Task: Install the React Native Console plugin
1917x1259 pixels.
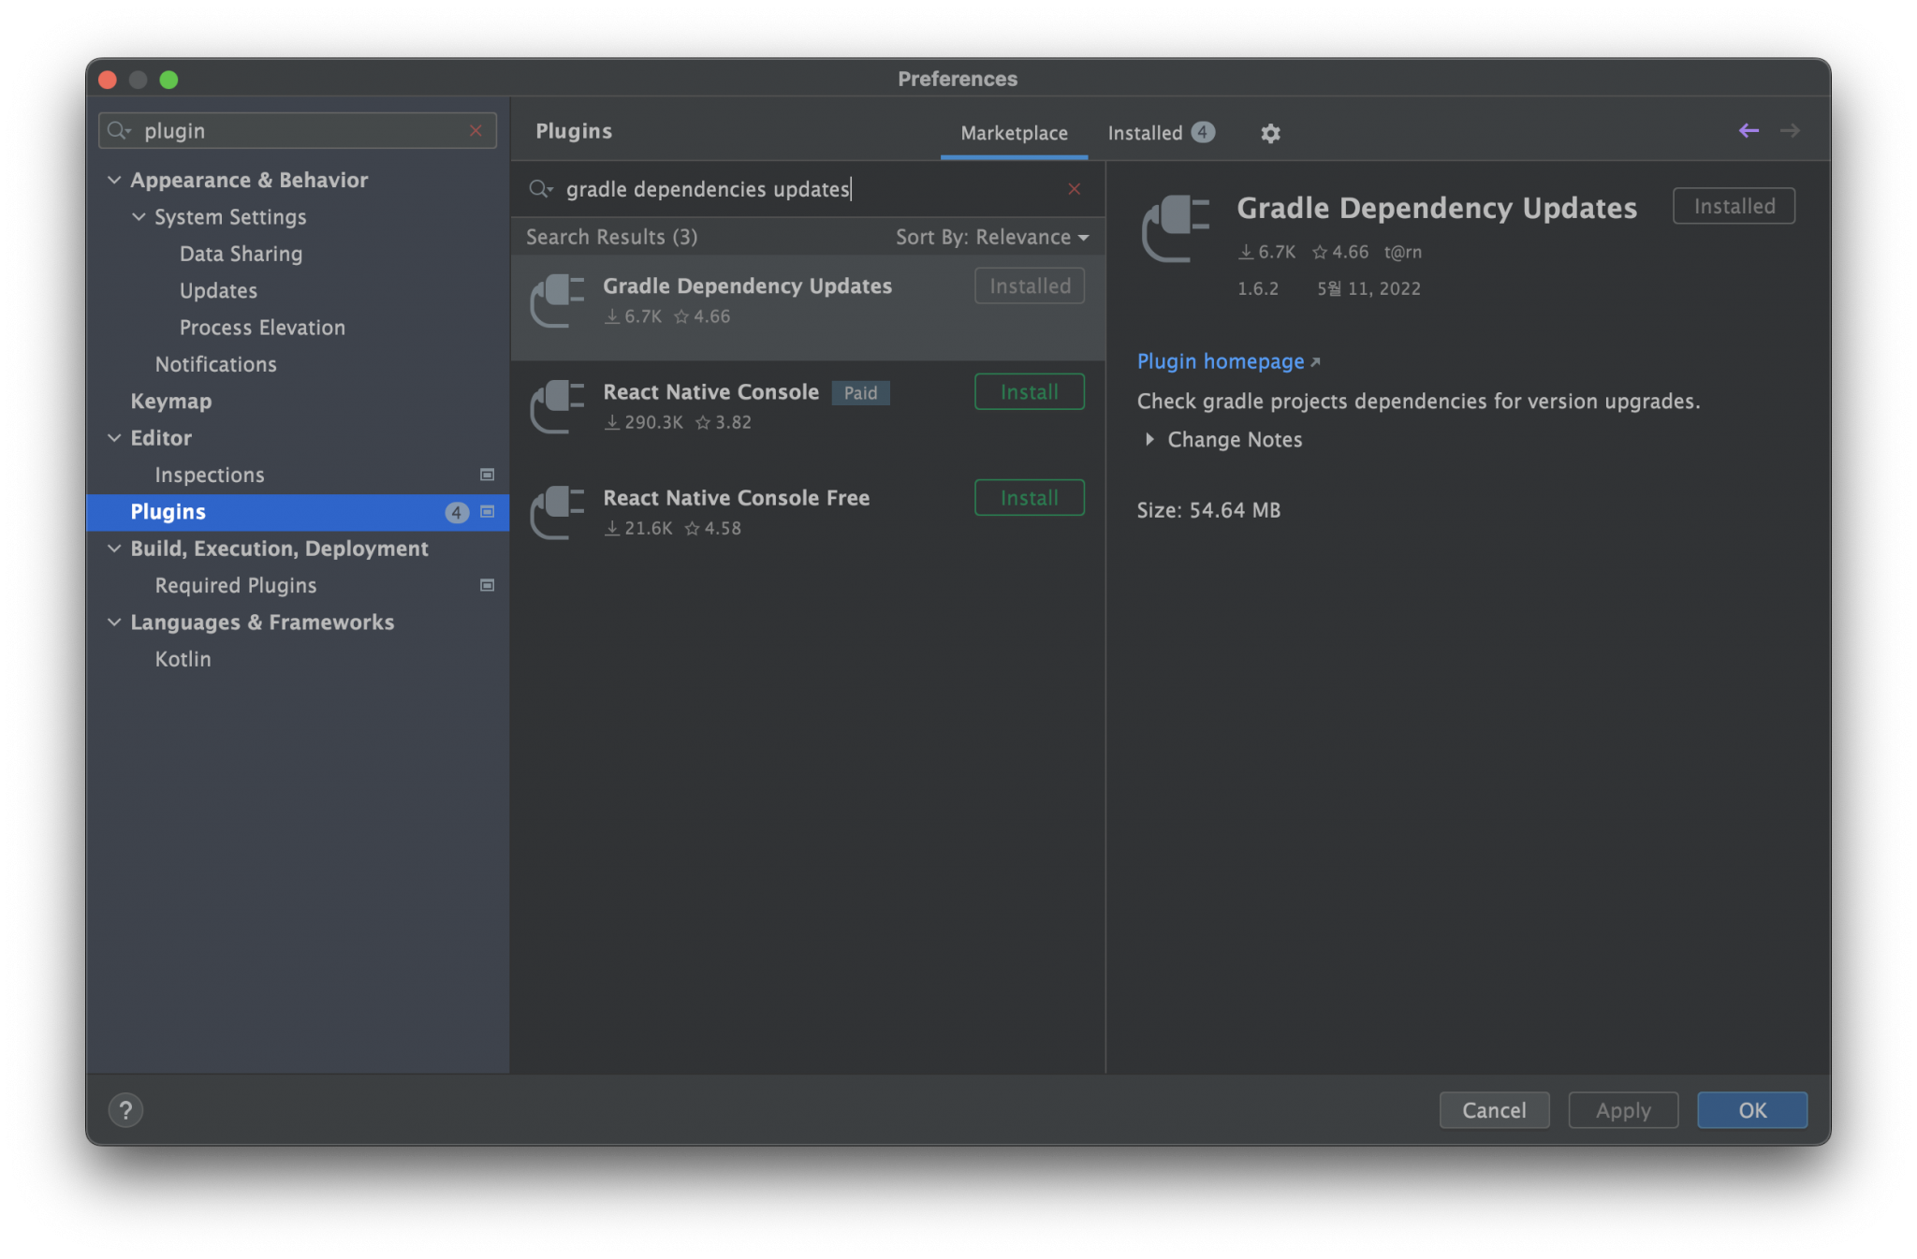Action: tap(1029, 392)
